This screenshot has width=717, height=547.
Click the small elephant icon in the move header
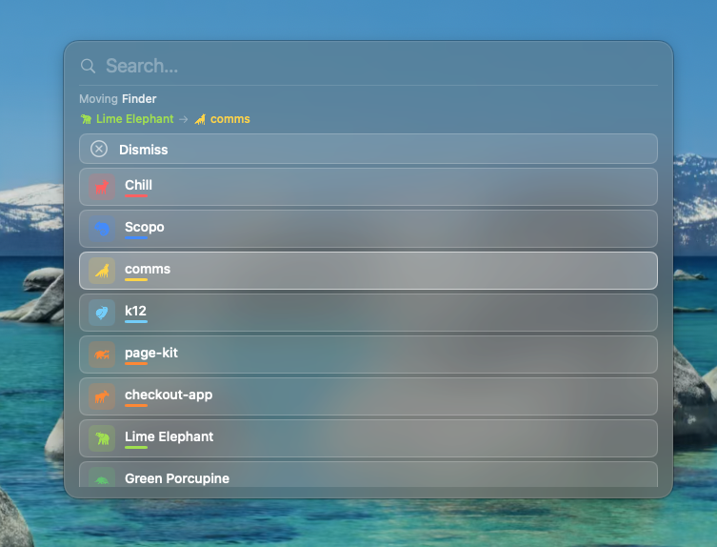[86, 119]
